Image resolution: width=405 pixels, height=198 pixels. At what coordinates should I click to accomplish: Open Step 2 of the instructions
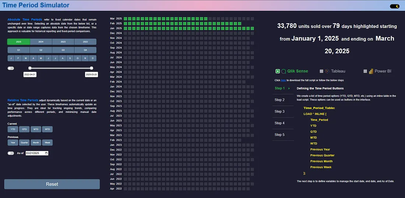click(279, 100)
